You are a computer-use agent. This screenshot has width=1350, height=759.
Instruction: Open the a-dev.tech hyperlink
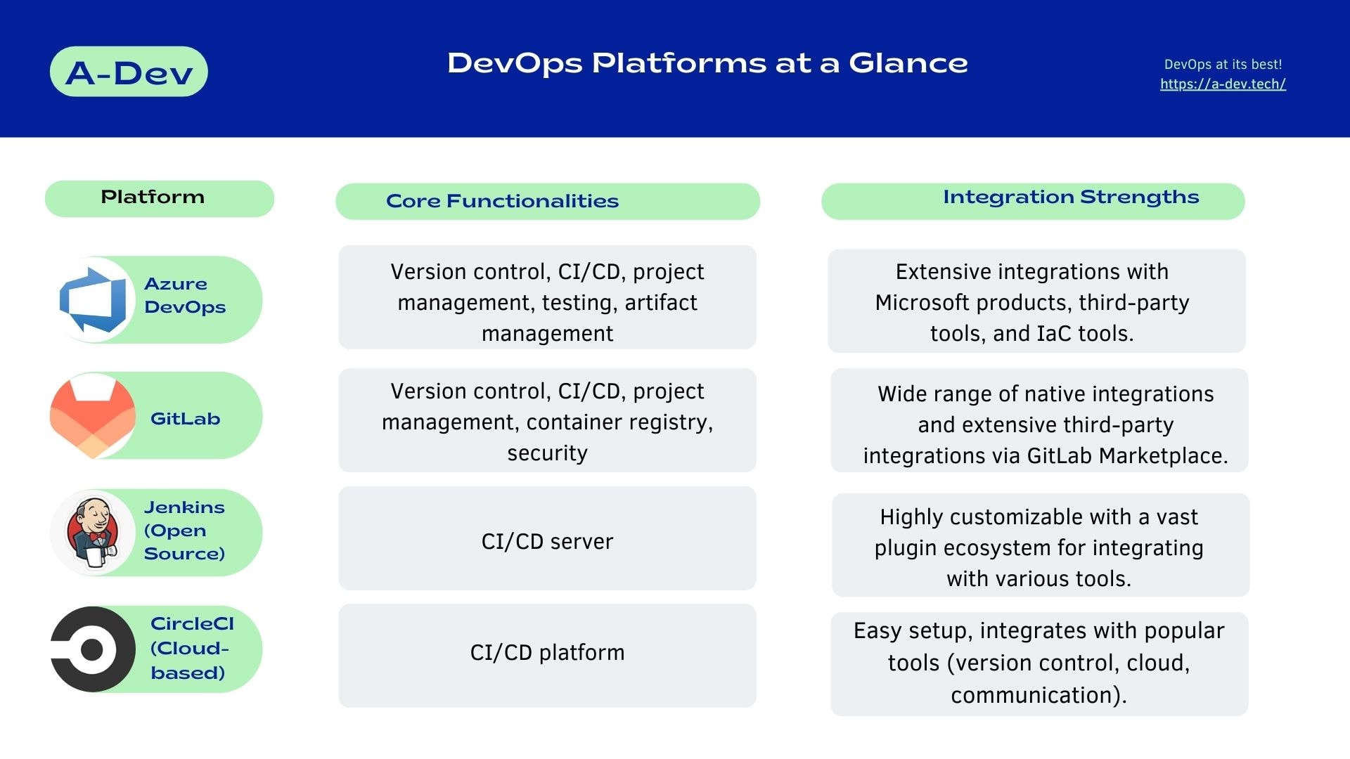(1222, 84)
